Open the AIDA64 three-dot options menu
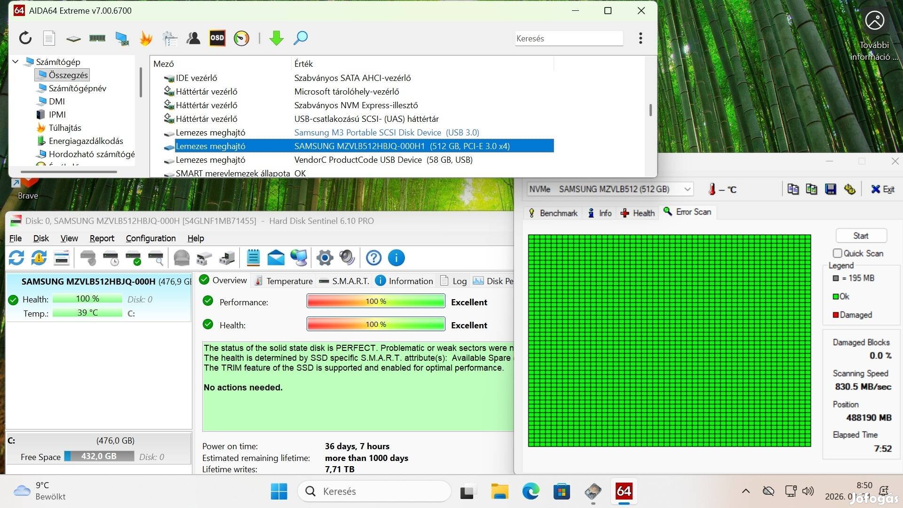Screen dimensions: 903x508 (640, 38)
